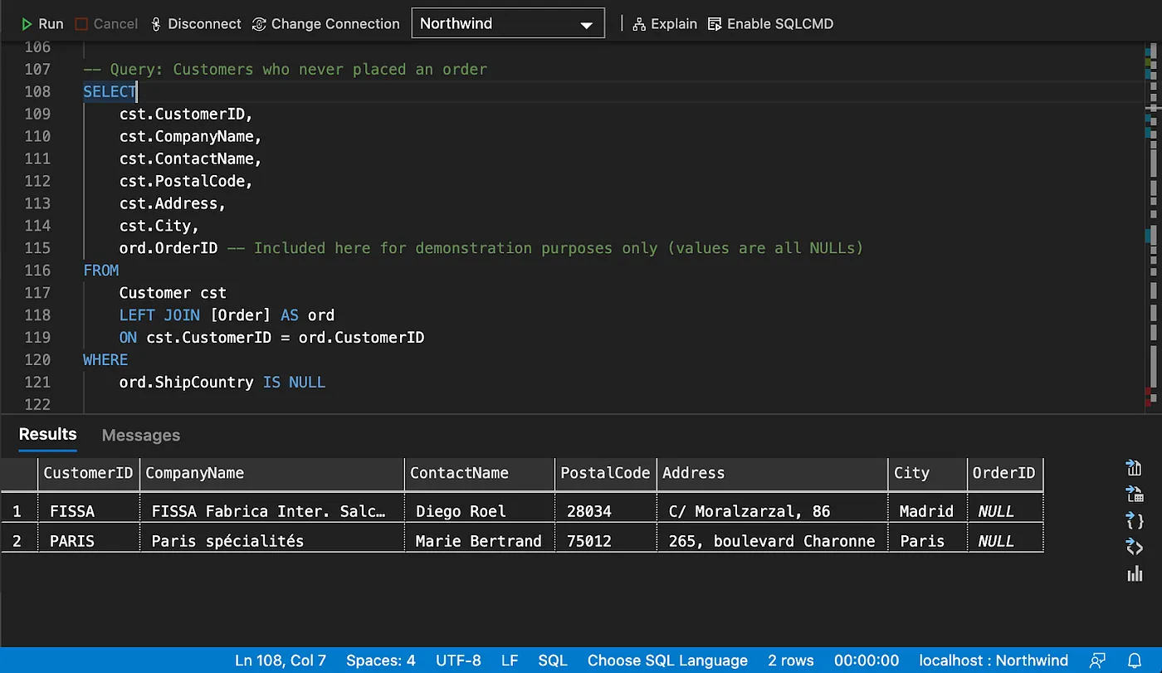The height and width of the screenshot is (673, 1162).
Task: Click postal code 28034 cell
Action: [606, 511]
